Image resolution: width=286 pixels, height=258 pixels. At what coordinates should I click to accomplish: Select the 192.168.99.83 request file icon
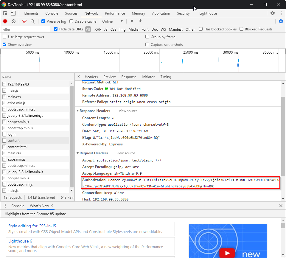pos(4,84)
